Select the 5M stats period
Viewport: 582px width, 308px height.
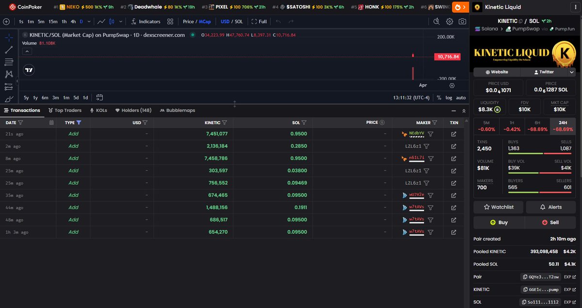coord(486,126)
